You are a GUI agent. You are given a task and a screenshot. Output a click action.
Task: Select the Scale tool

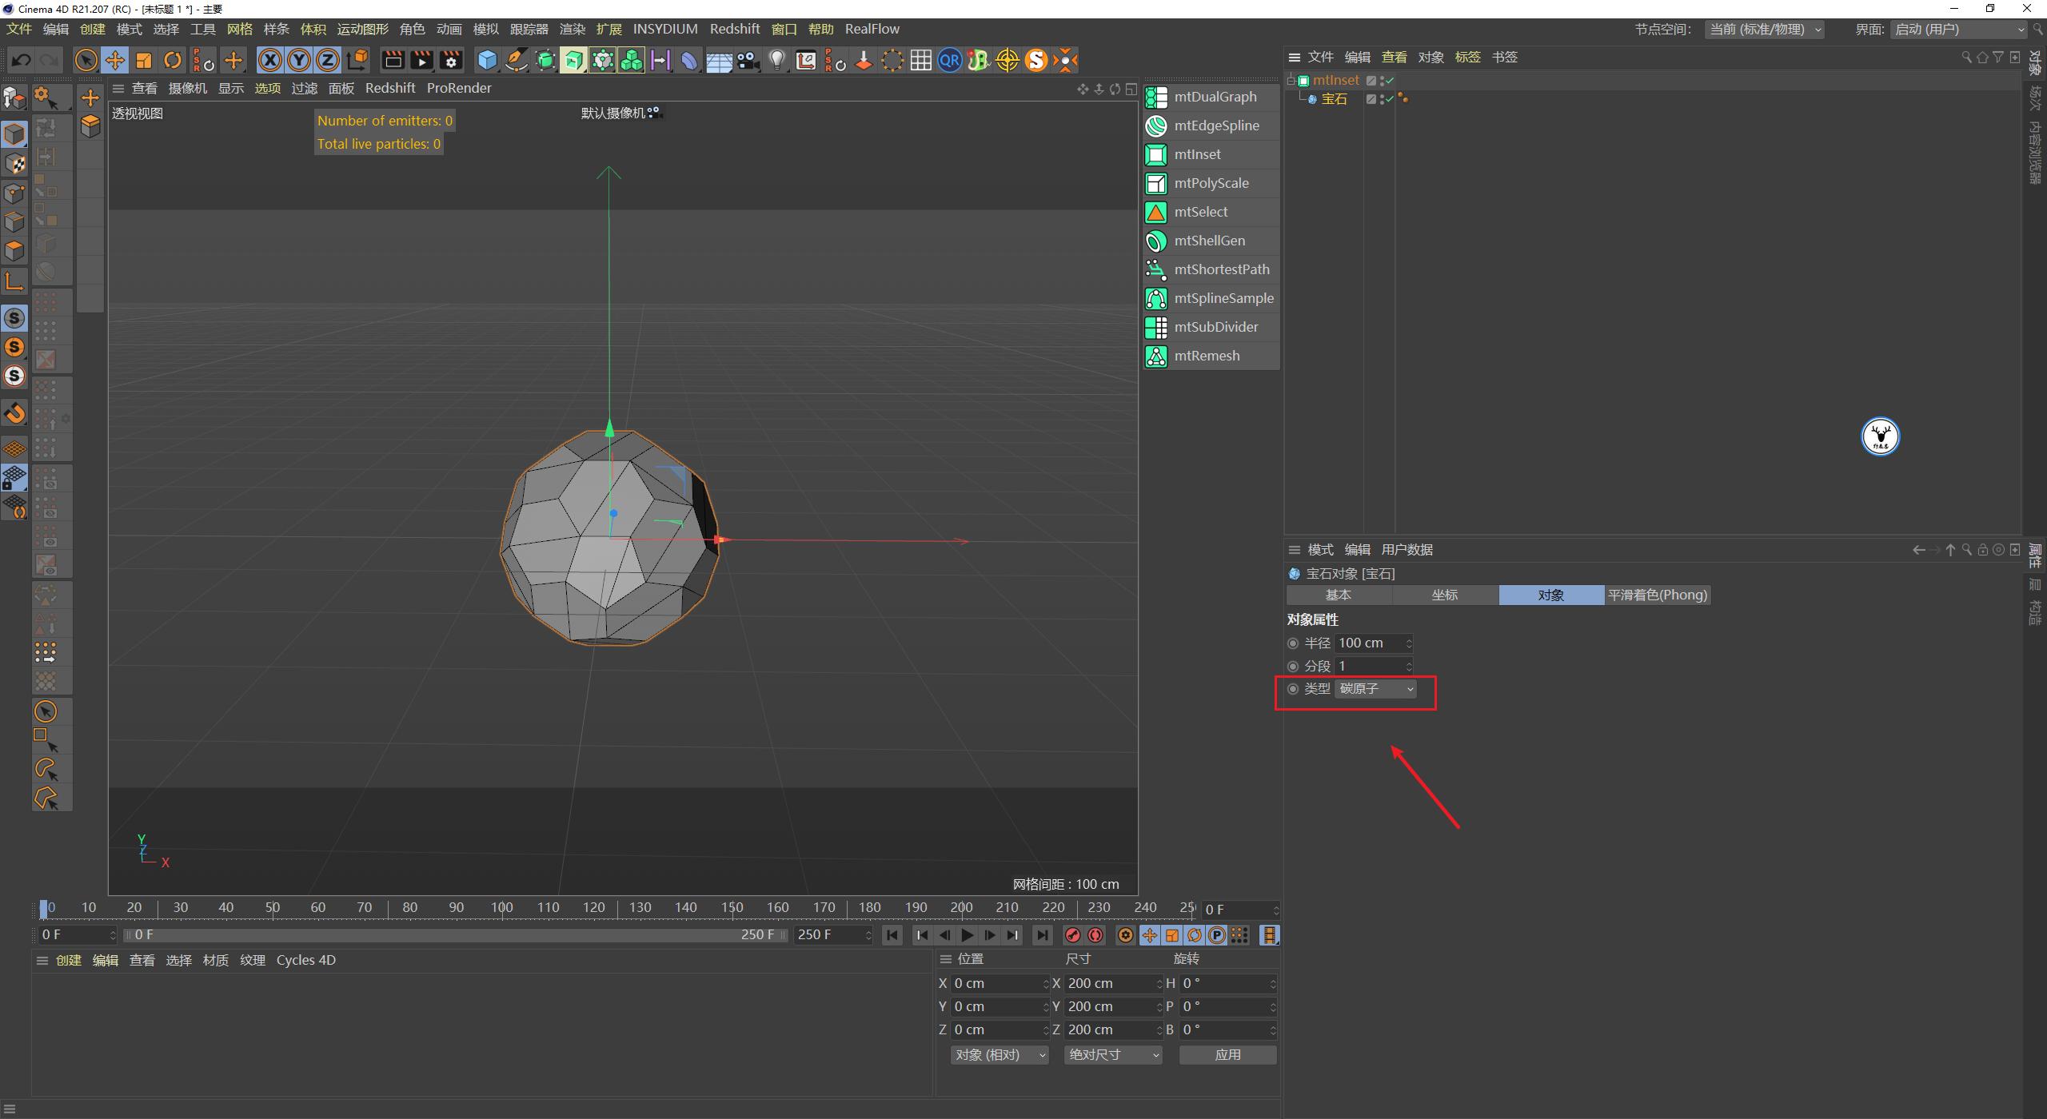click(144, 60)
